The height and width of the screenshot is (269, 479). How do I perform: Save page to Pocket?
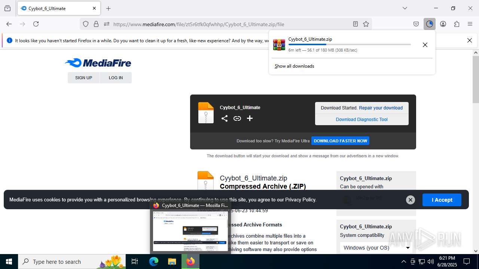pos(416,24)
